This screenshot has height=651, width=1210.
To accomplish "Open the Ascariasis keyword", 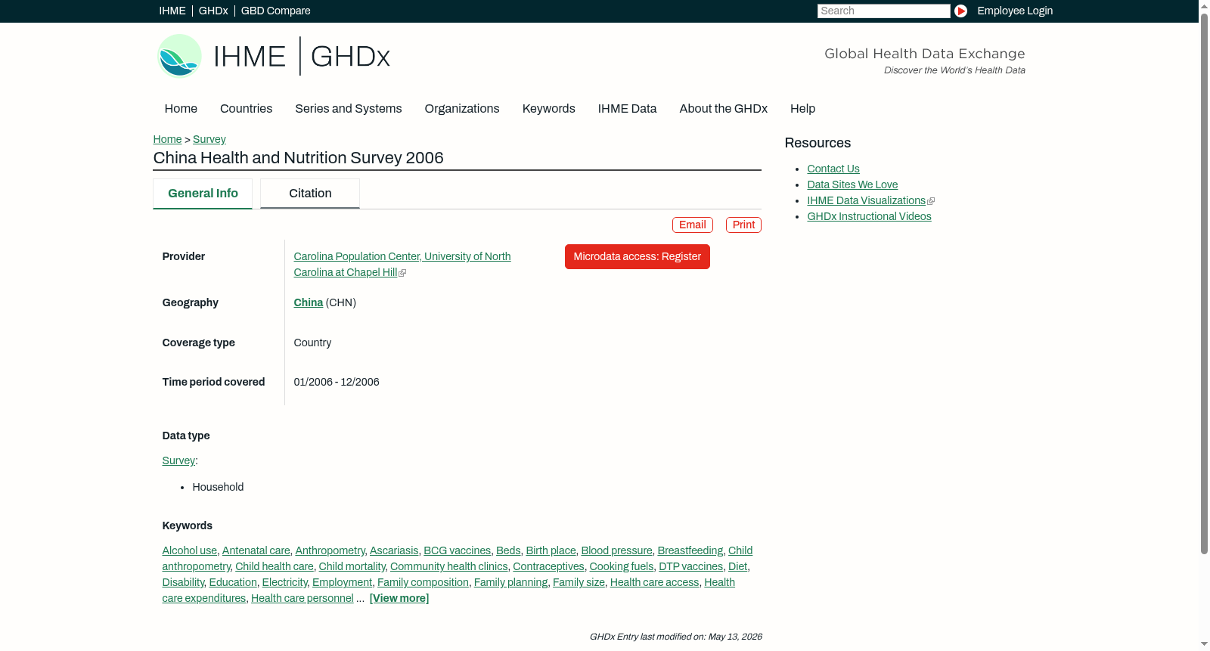I will pyautogui.click(x=394, y=550).
